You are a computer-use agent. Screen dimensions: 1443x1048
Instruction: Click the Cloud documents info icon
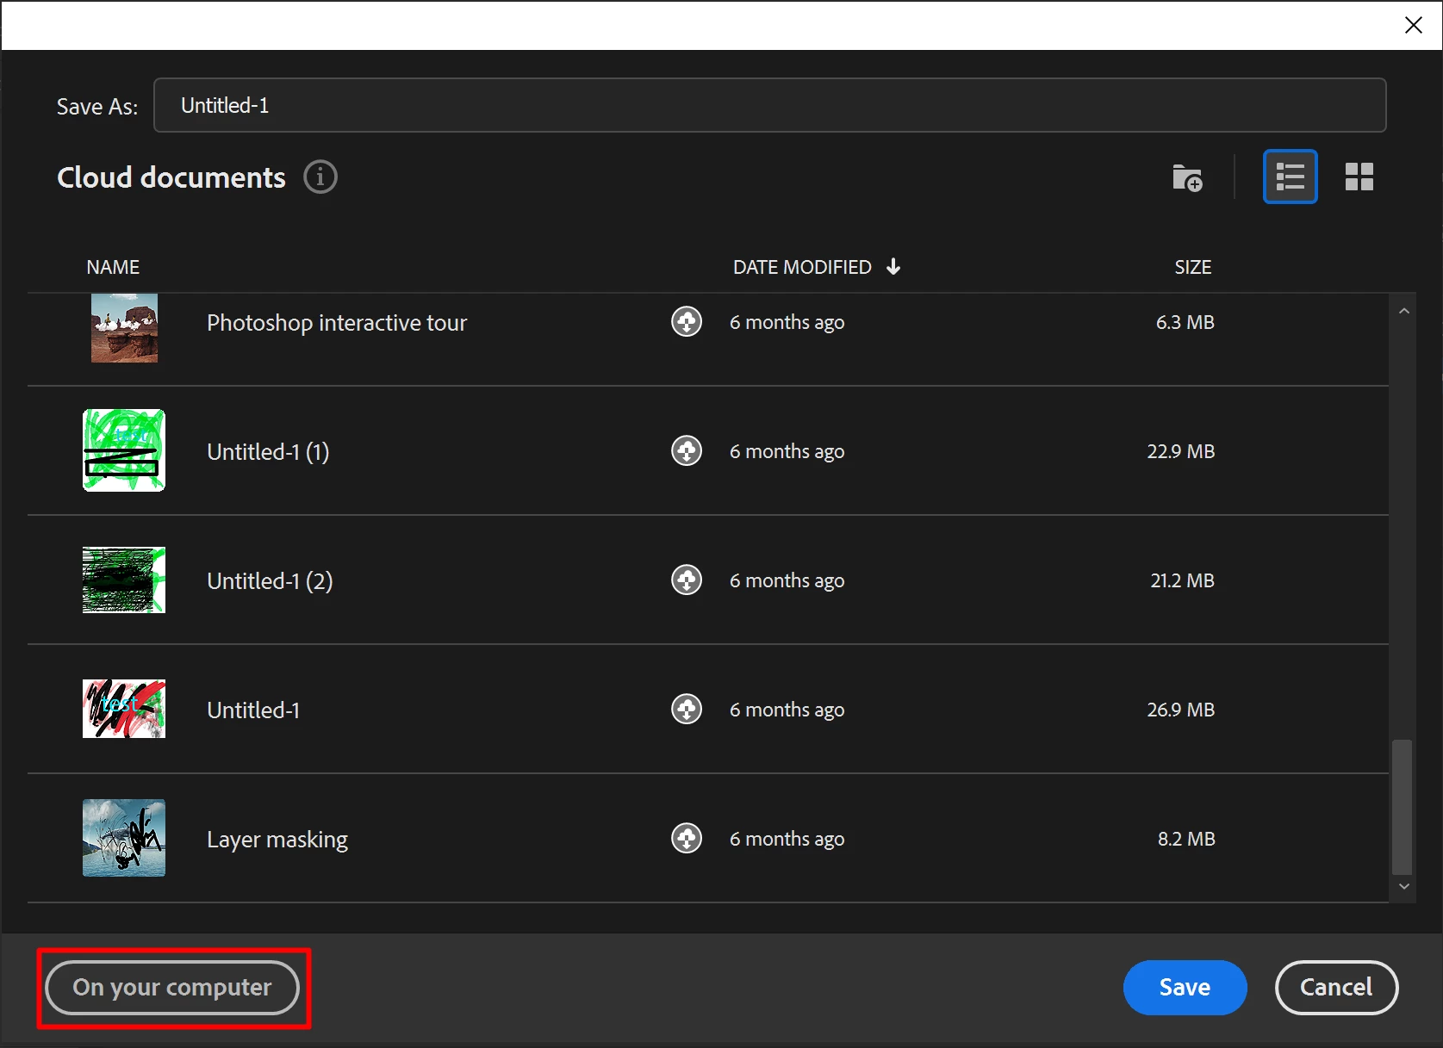320,177
